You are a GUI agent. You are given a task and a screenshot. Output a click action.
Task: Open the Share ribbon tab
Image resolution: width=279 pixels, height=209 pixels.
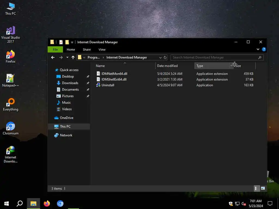(87, 50)
